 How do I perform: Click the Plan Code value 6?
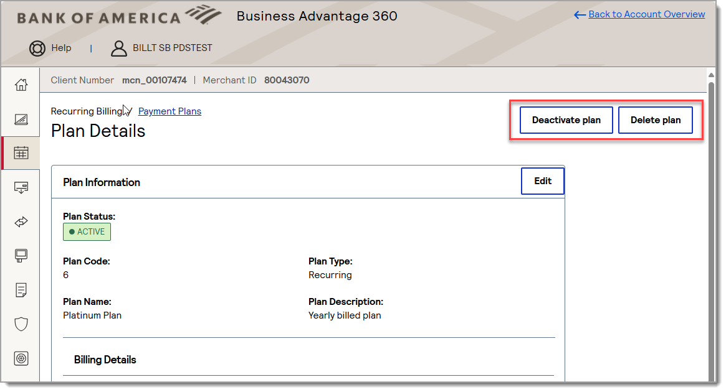pyautogui.click(x=66, y=275)
